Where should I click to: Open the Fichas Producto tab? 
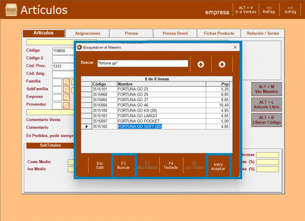click(219, 33)
